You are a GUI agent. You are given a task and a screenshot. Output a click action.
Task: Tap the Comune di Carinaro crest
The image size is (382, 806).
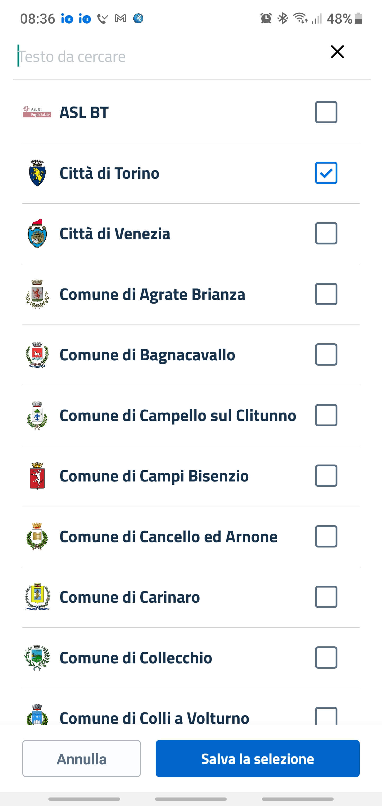tap(37, 597)
